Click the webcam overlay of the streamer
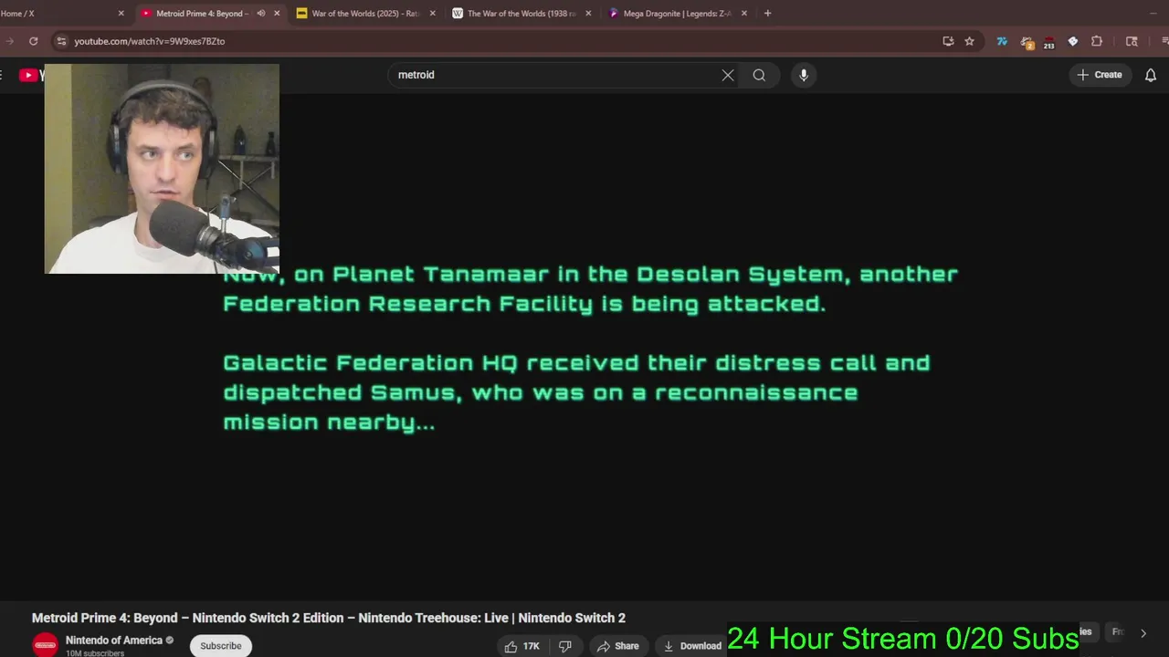The image size is (1169, 657). [x=162, y=169]
